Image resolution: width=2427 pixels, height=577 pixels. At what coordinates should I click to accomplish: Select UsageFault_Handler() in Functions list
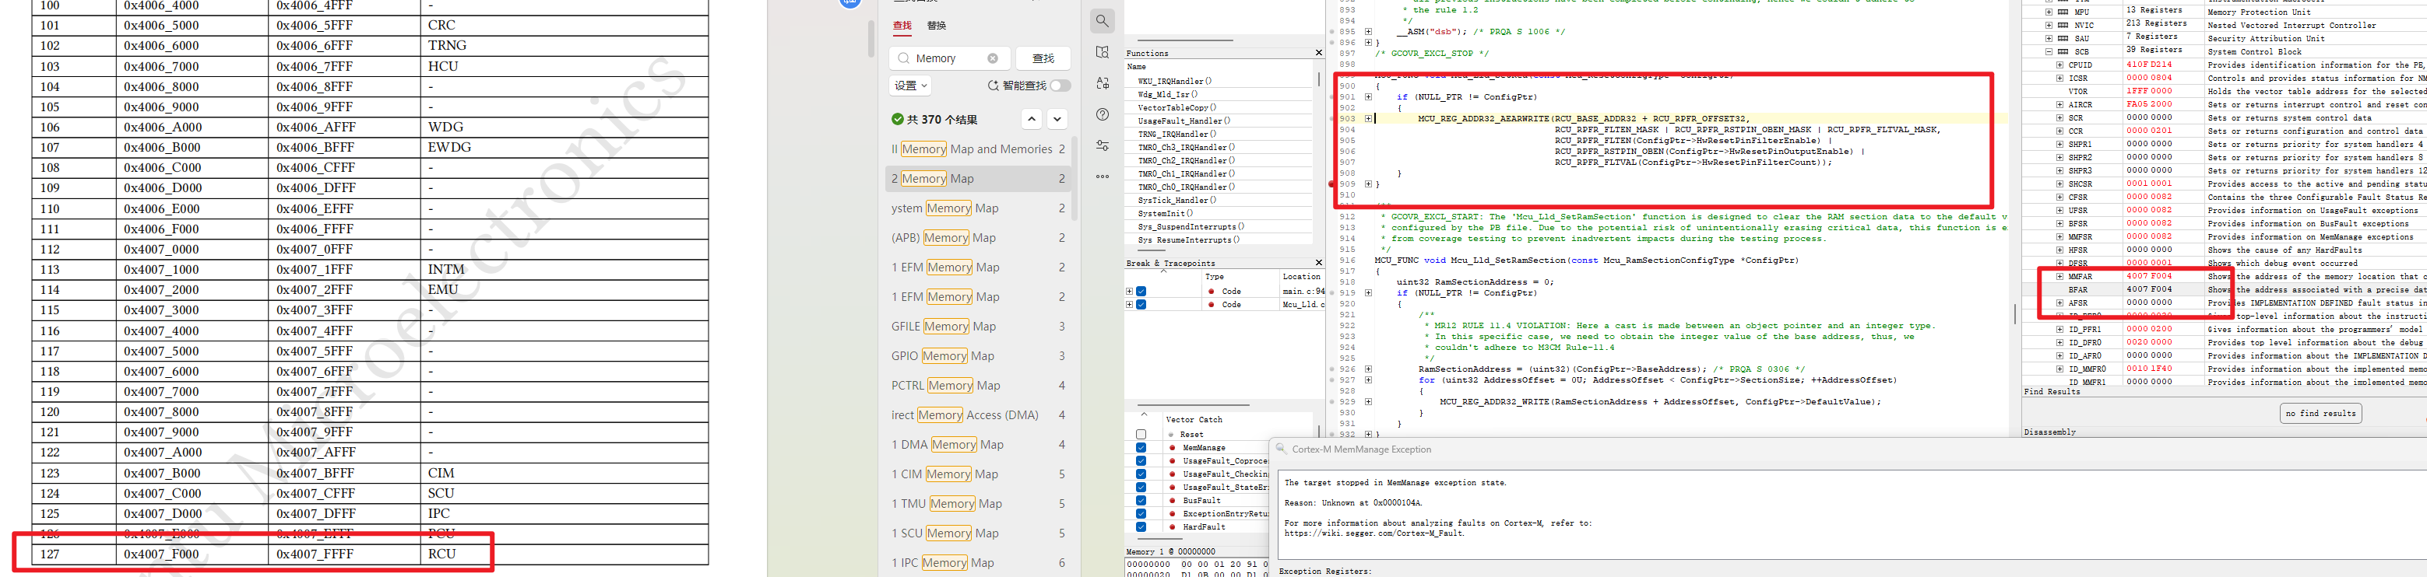pyautogui.click(x=1184, y=121)
